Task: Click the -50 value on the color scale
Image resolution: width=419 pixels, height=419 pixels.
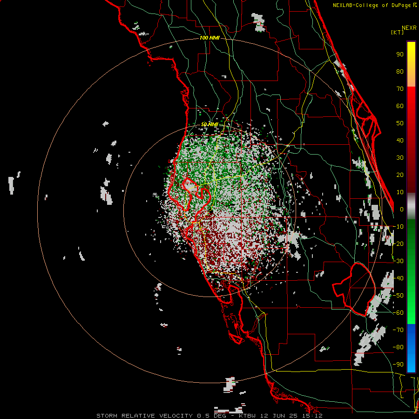Action: (398, 295)
